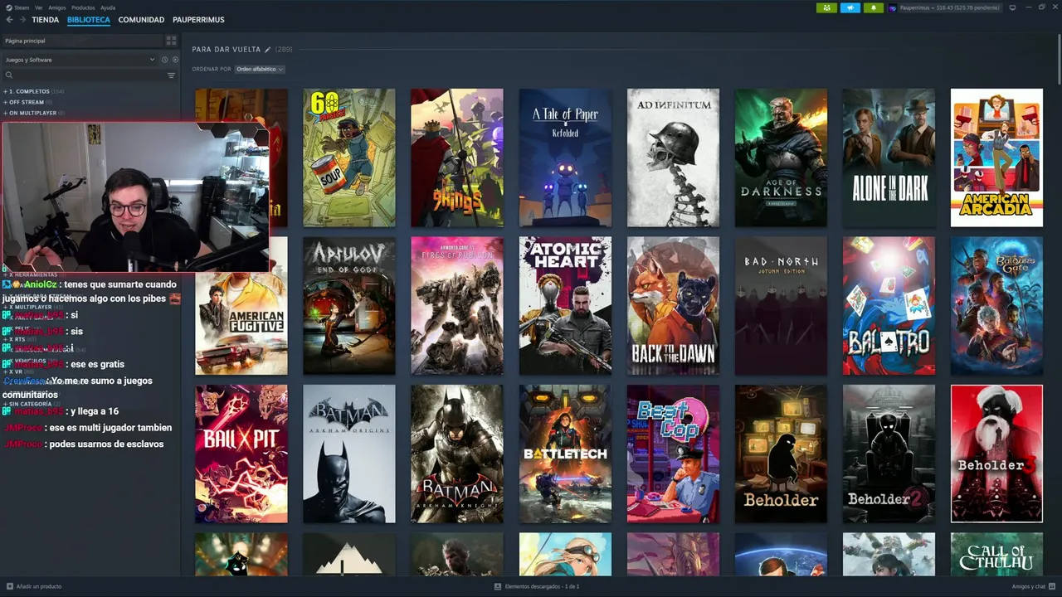Open the Productos menu
1062x597 pixels.
click(x=83, y=7)
